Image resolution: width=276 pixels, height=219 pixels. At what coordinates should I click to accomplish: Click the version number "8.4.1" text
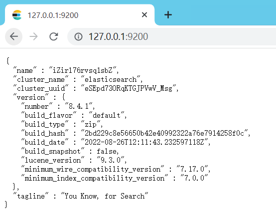(79, 106)
